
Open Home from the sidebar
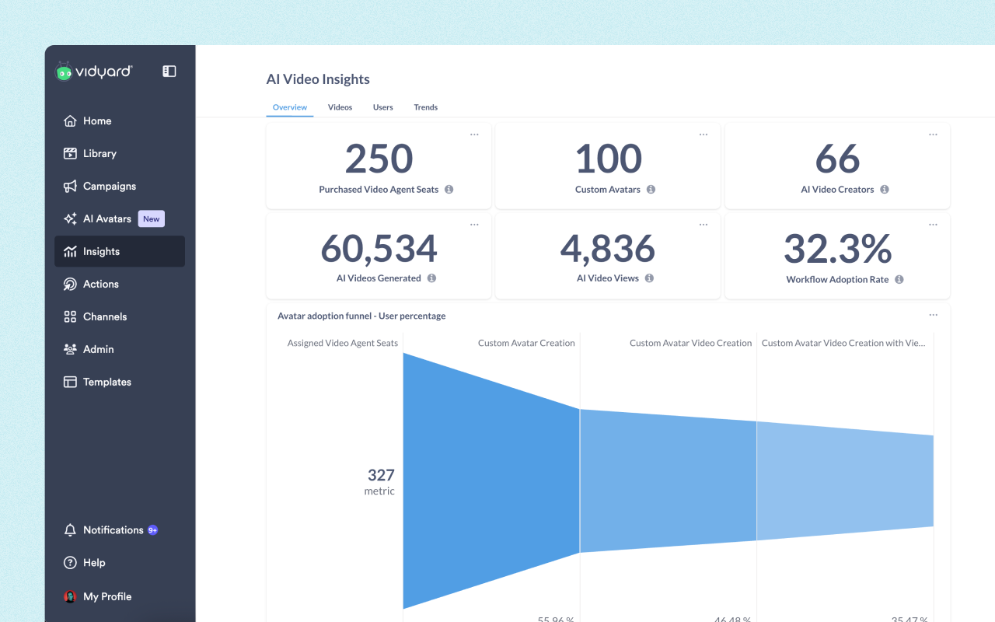pyautogui.click(x=97, y=121)
